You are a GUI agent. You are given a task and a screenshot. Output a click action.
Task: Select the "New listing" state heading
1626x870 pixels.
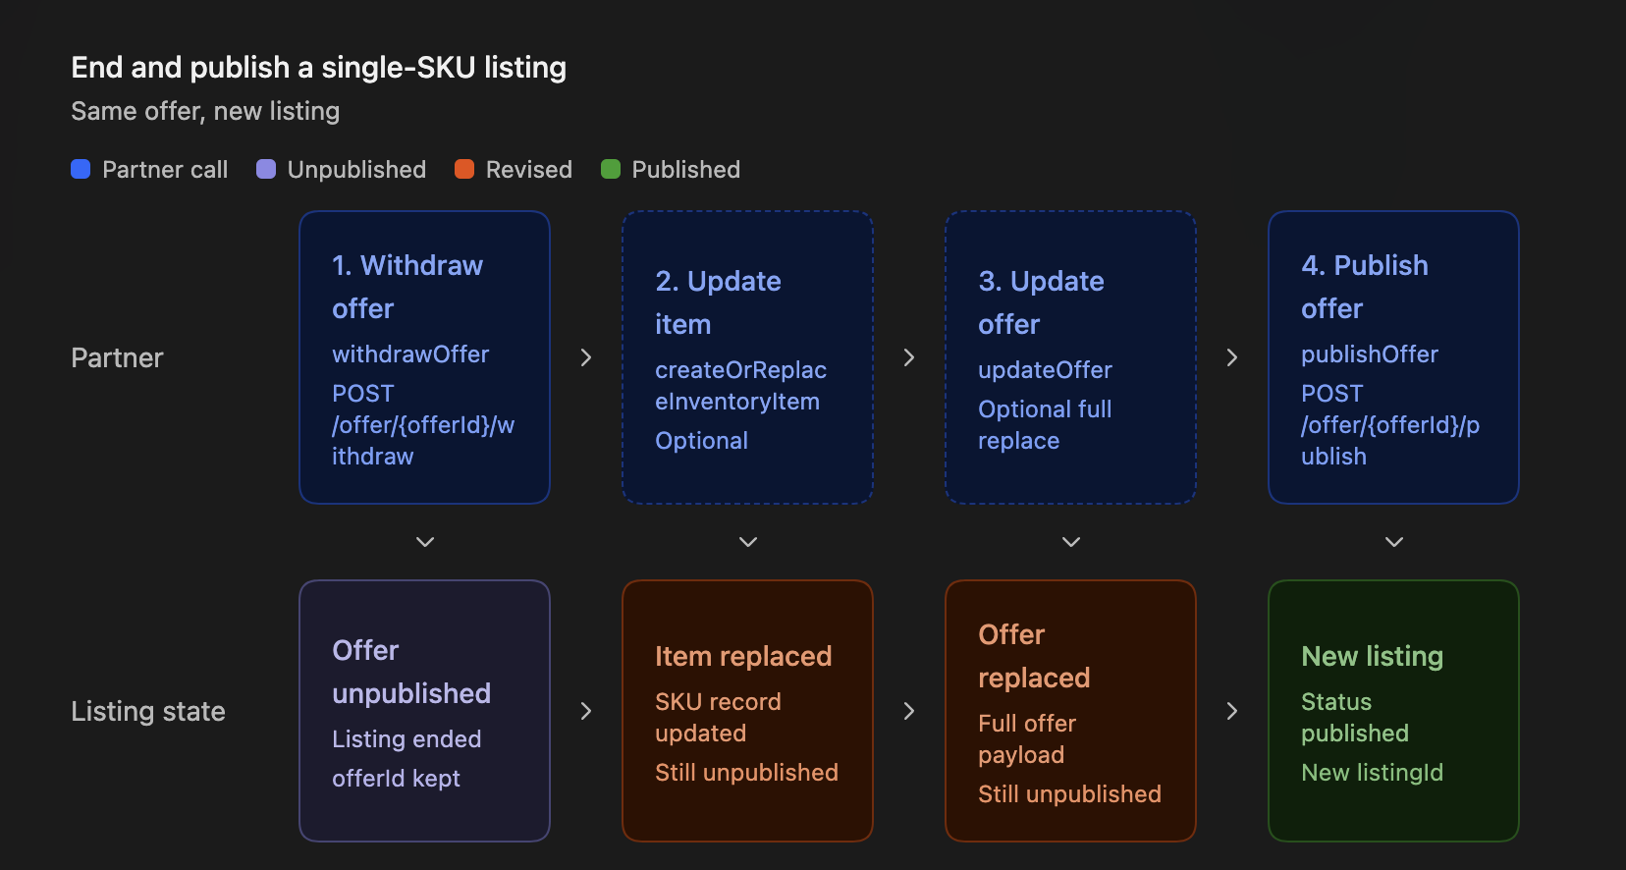[1372, 656]
